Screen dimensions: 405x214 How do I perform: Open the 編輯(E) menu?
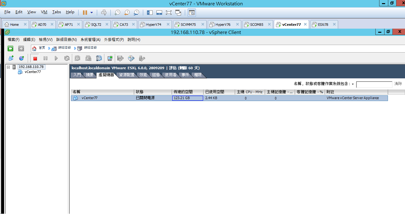pos(29,40)
